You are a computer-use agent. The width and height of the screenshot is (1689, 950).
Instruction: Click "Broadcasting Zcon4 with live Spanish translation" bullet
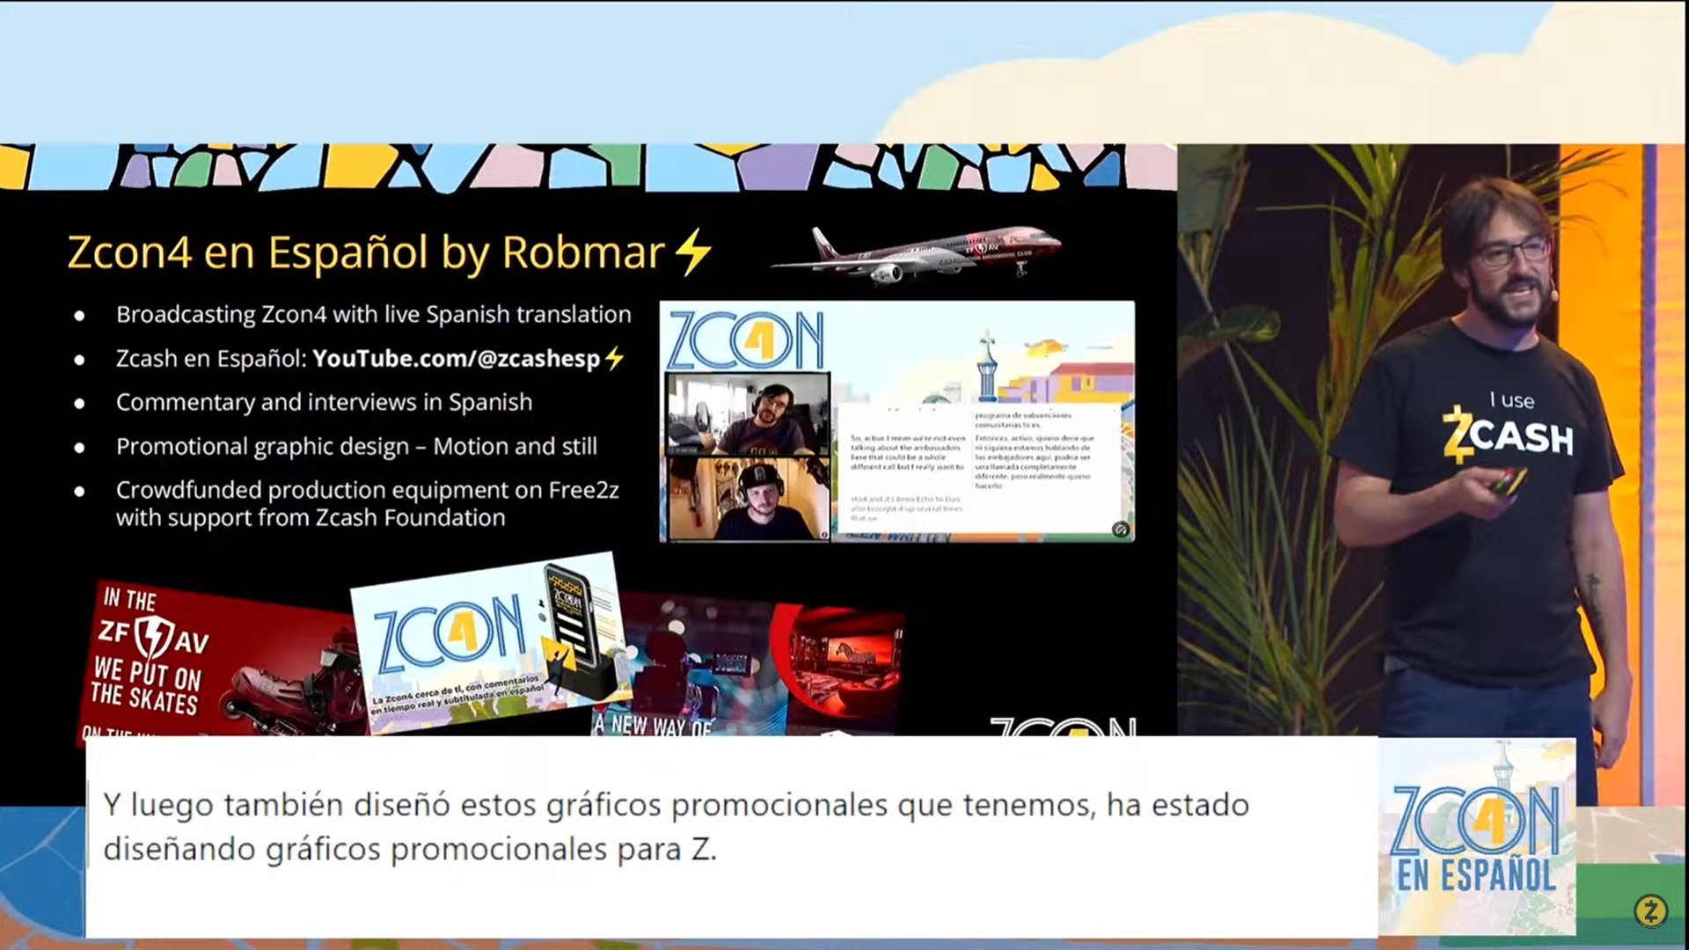click(373, 314)
